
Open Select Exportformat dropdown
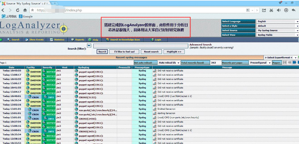point(281,57)
